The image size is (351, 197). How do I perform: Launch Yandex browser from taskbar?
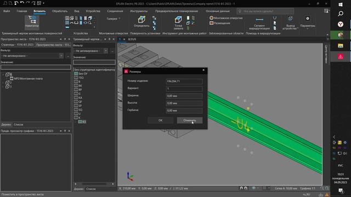tap(341, 24)
